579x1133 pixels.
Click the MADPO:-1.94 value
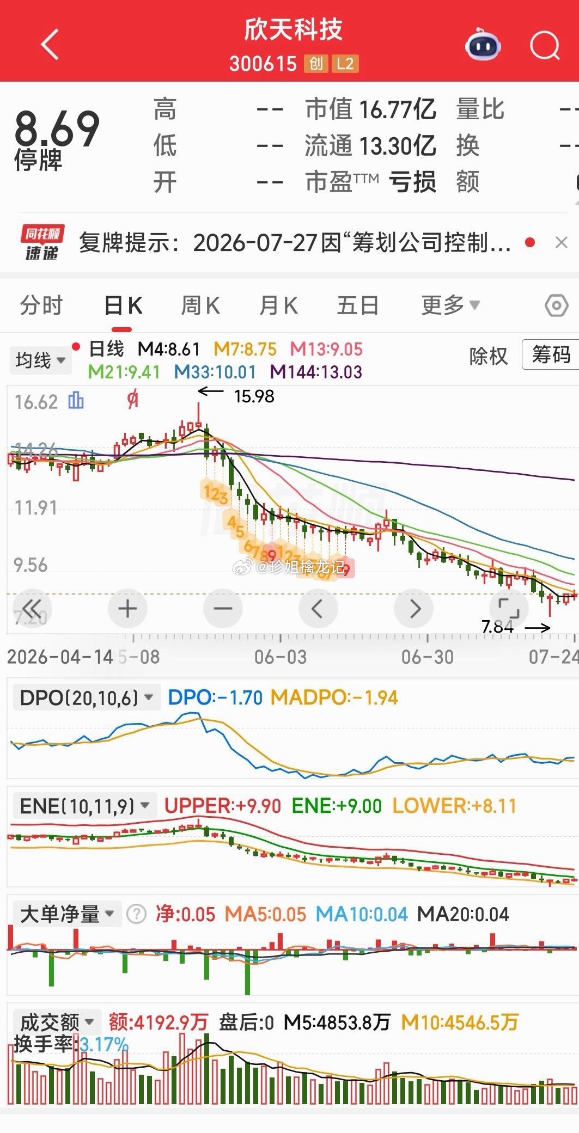click(x=334, y=697)
